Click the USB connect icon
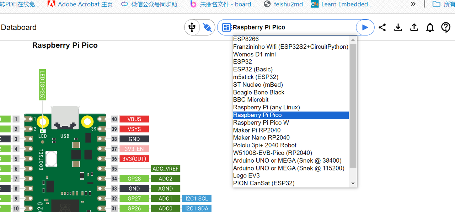455x212 pixels. [x=192, y=27]
